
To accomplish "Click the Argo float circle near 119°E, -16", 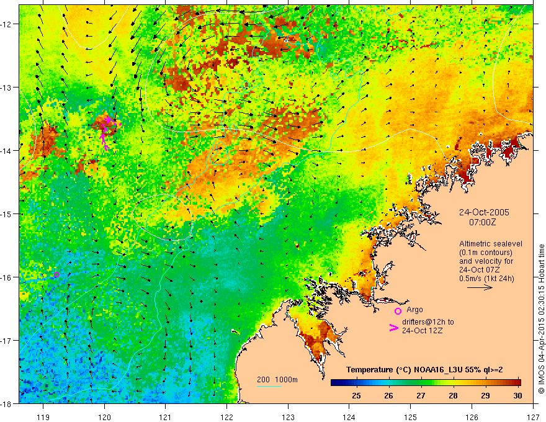I will (x=56, y=275).
